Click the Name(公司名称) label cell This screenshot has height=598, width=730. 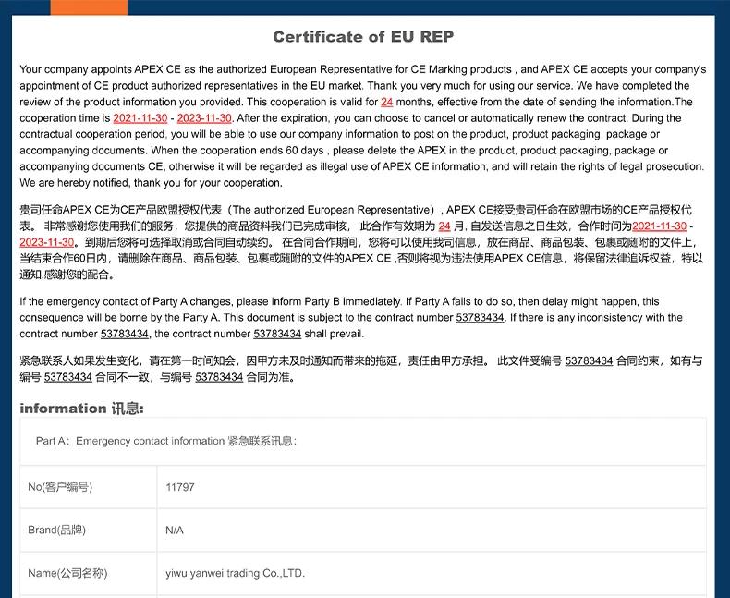89,573
